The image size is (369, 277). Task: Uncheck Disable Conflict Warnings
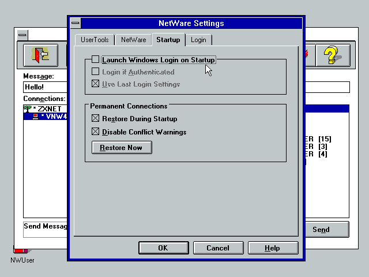tap(95, 132)
